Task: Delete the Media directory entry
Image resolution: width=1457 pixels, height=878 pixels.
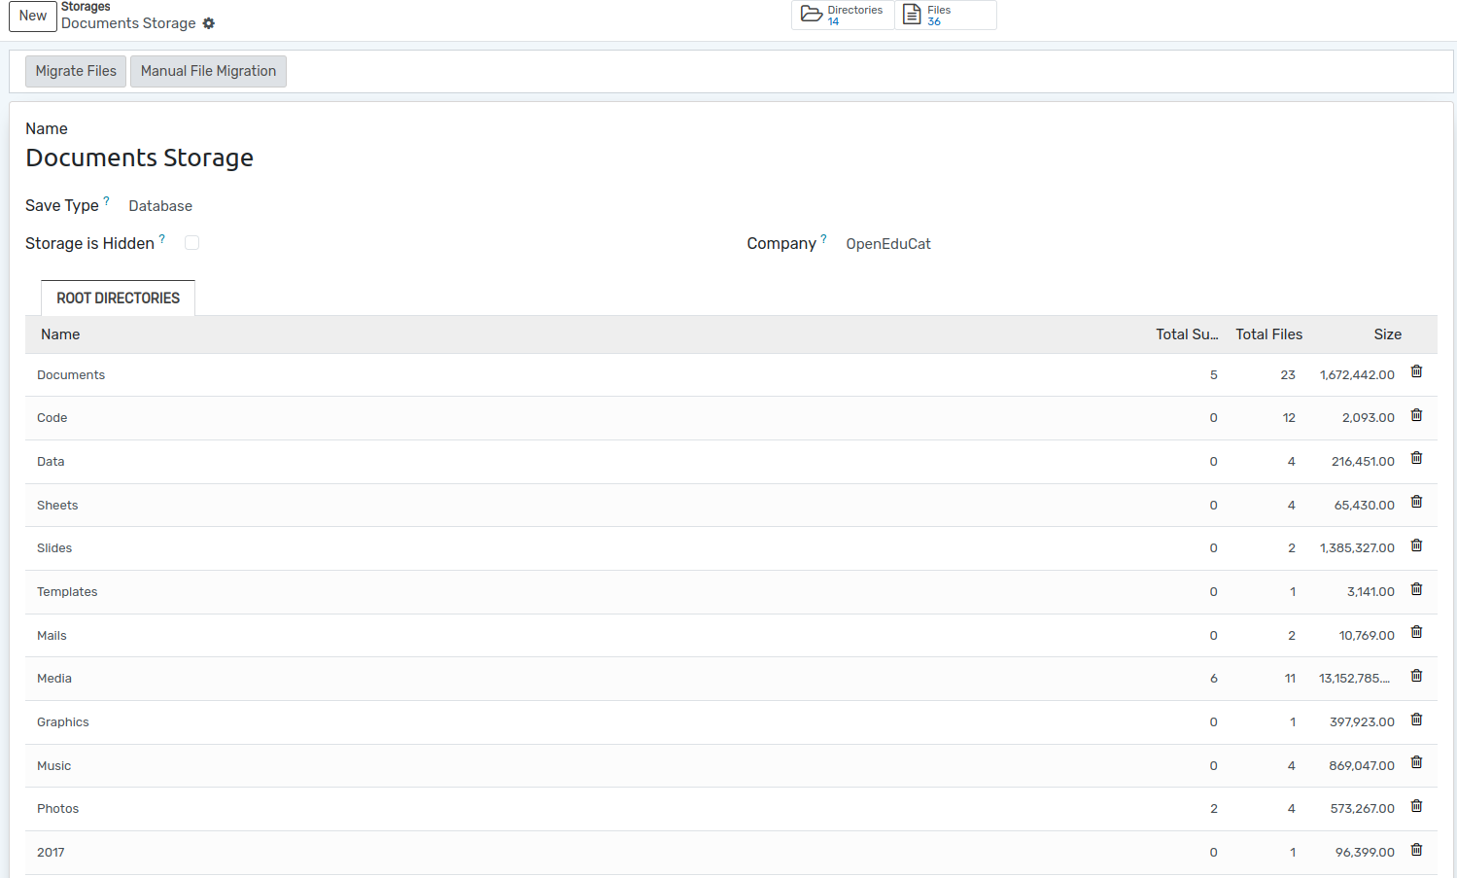Action: point(1416,676)
